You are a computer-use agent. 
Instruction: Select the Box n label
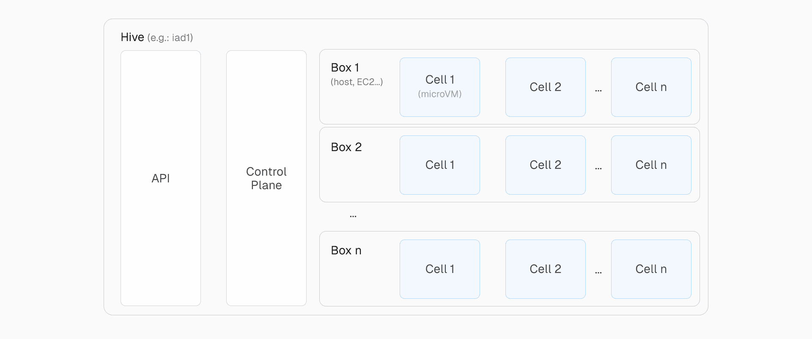[x=346, y=251]
